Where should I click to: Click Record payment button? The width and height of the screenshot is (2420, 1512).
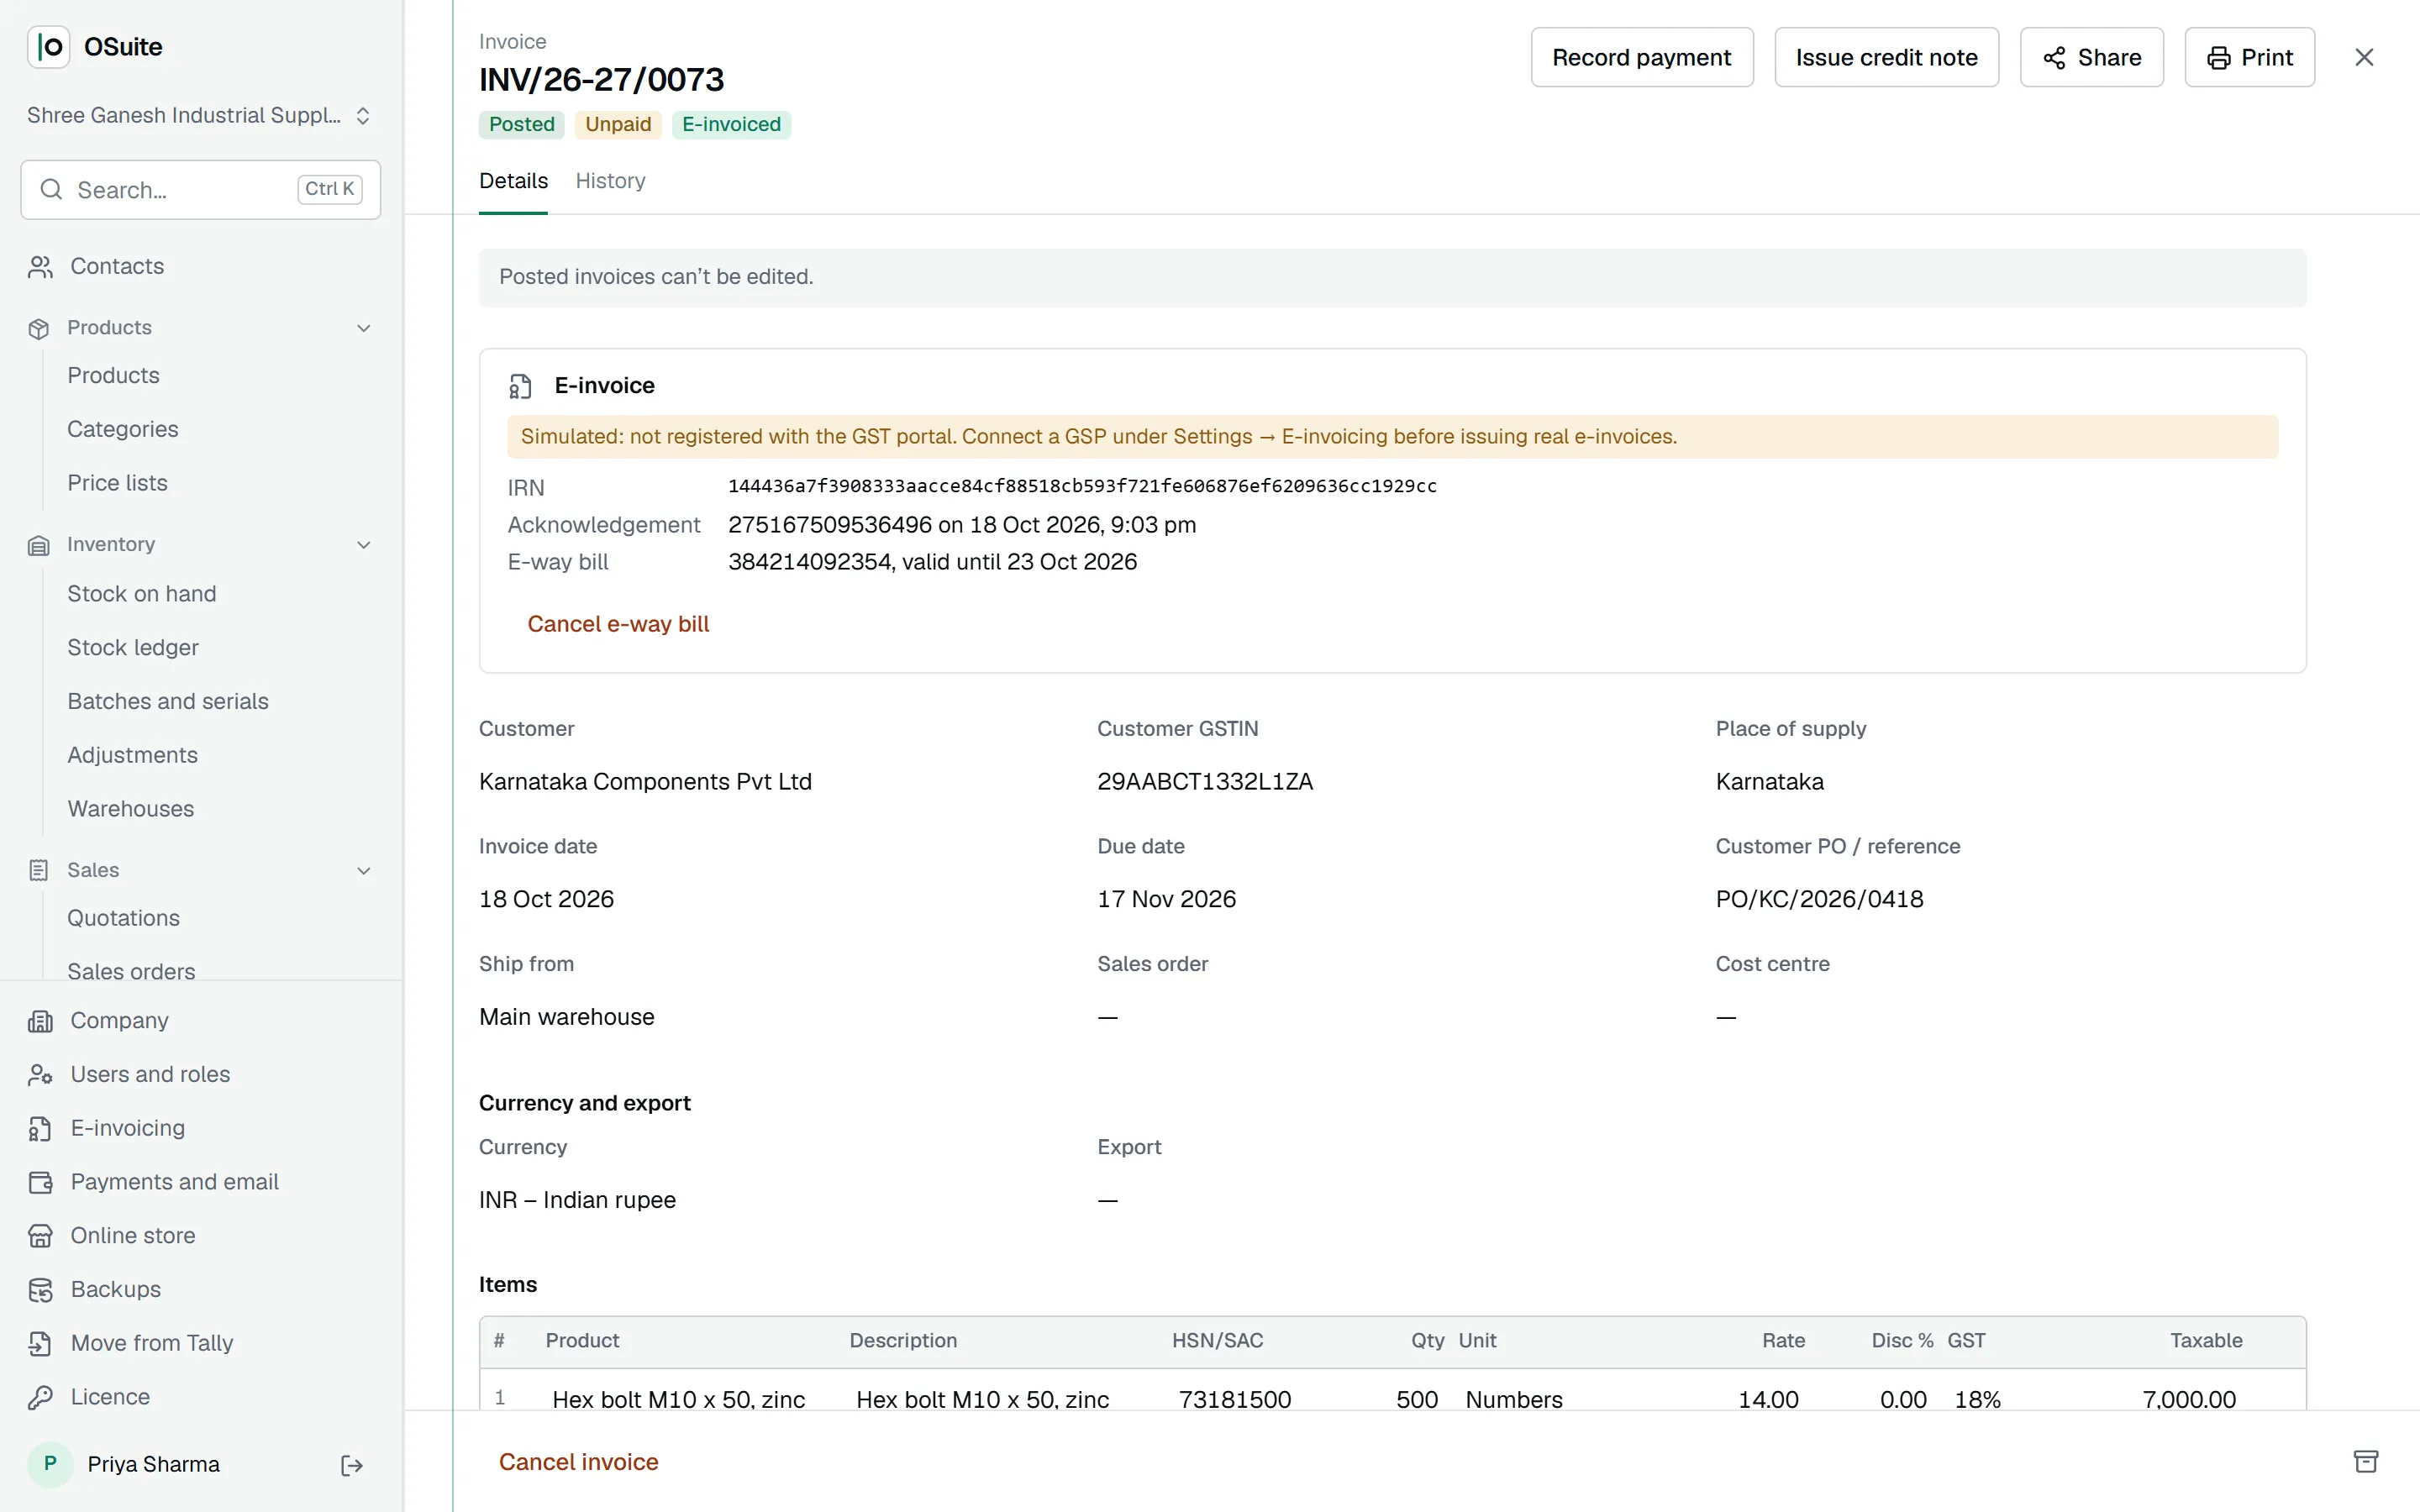click(1642, 57)
